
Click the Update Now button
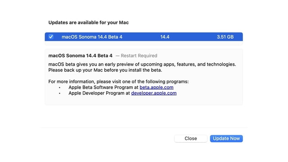click(x=226, y=139)
